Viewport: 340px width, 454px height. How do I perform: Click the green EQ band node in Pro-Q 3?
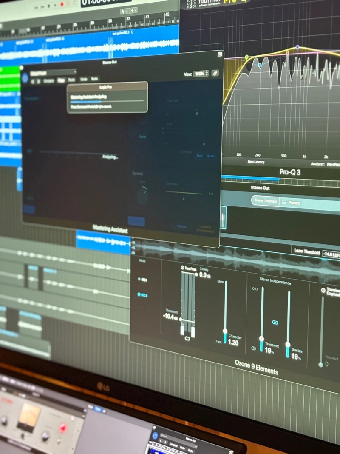click(x=246, y=57)
